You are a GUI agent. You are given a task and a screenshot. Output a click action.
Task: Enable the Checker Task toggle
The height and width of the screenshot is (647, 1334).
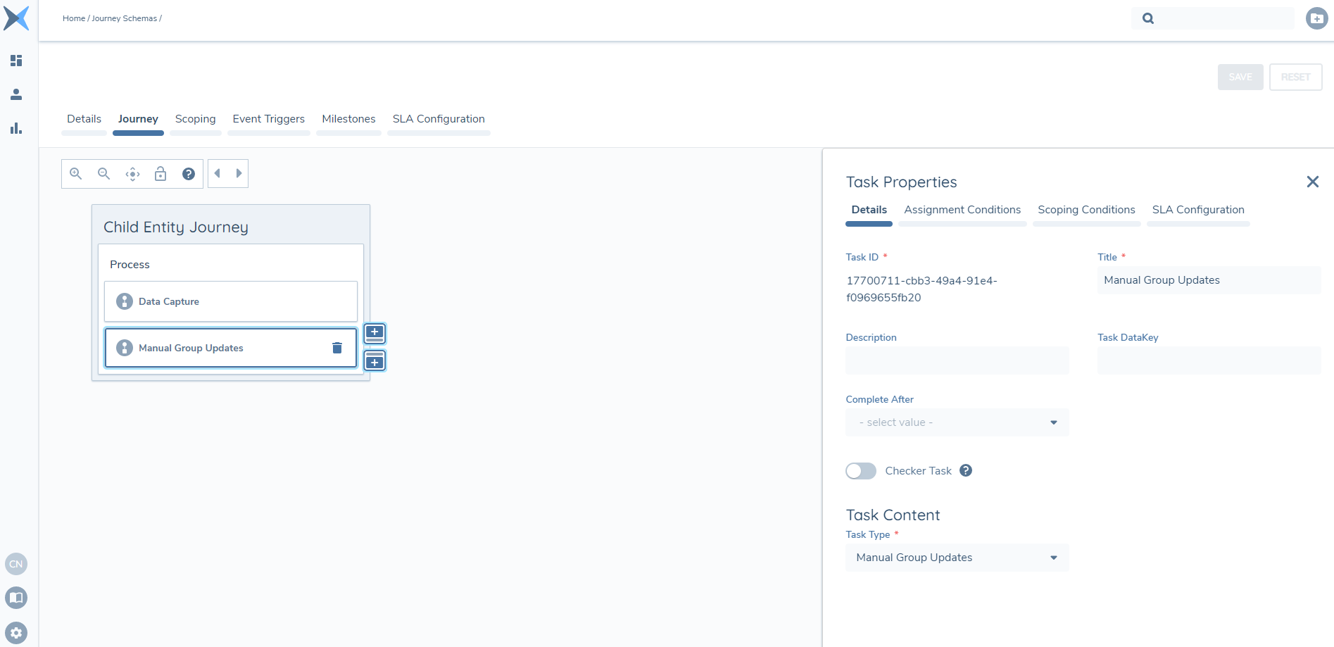[x=860, y=470]
